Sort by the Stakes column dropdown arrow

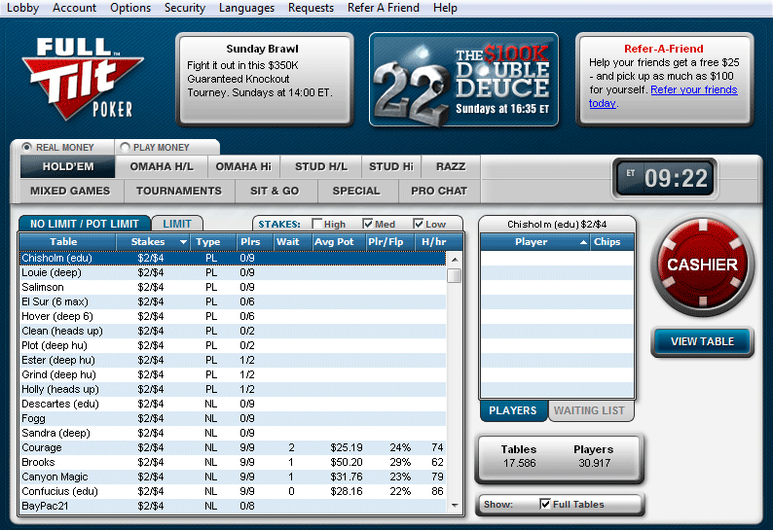183,242
